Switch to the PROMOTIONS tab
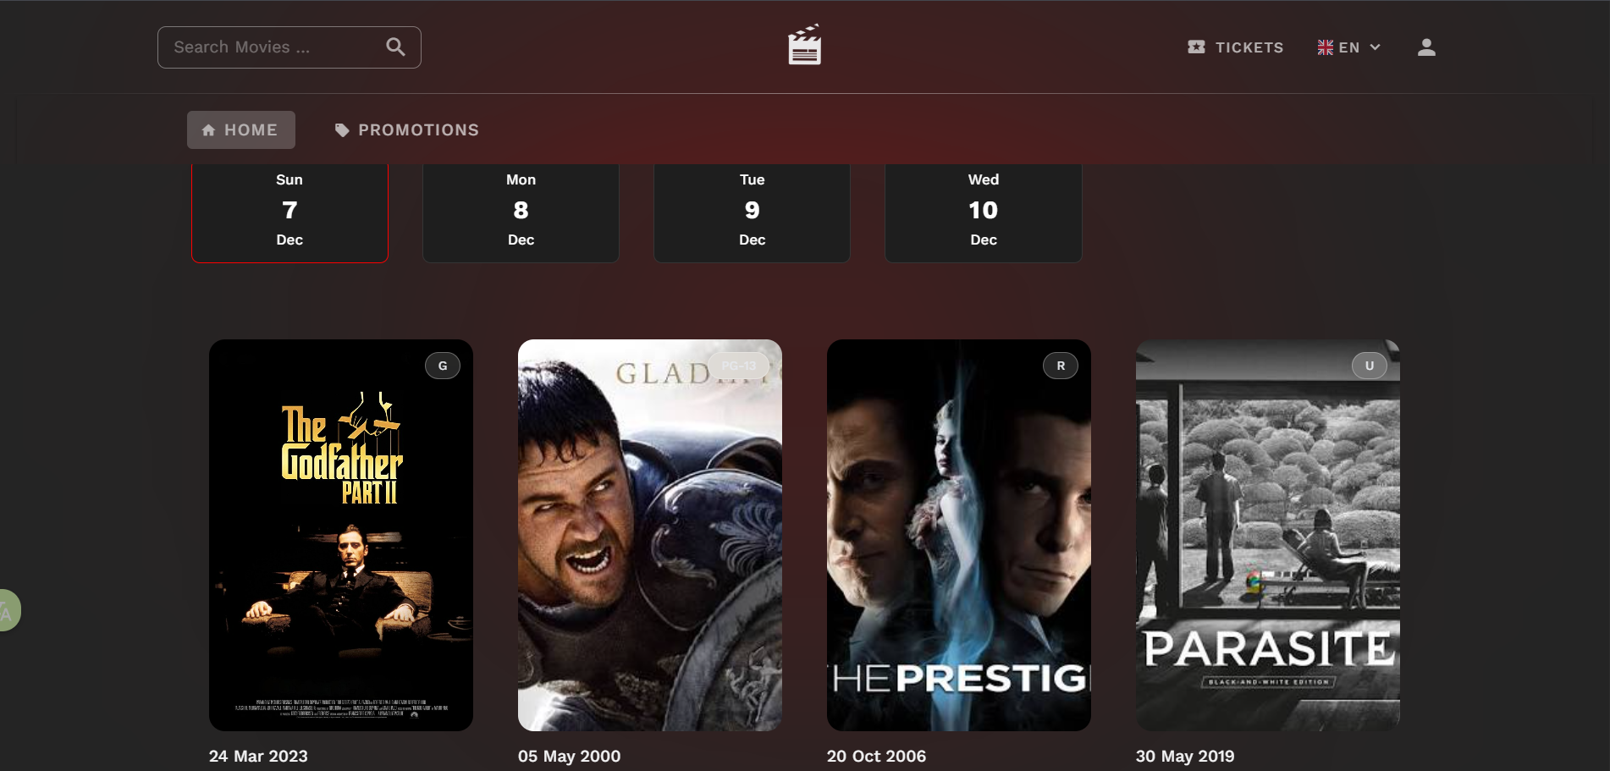 pyautogui.click(x=406, y=129)
